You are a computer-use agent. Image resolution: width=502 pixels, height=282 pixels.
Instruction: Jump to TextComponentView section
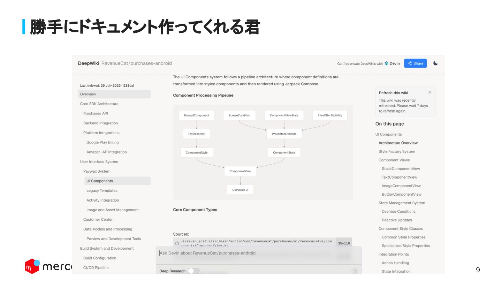(x=399, y=177)
